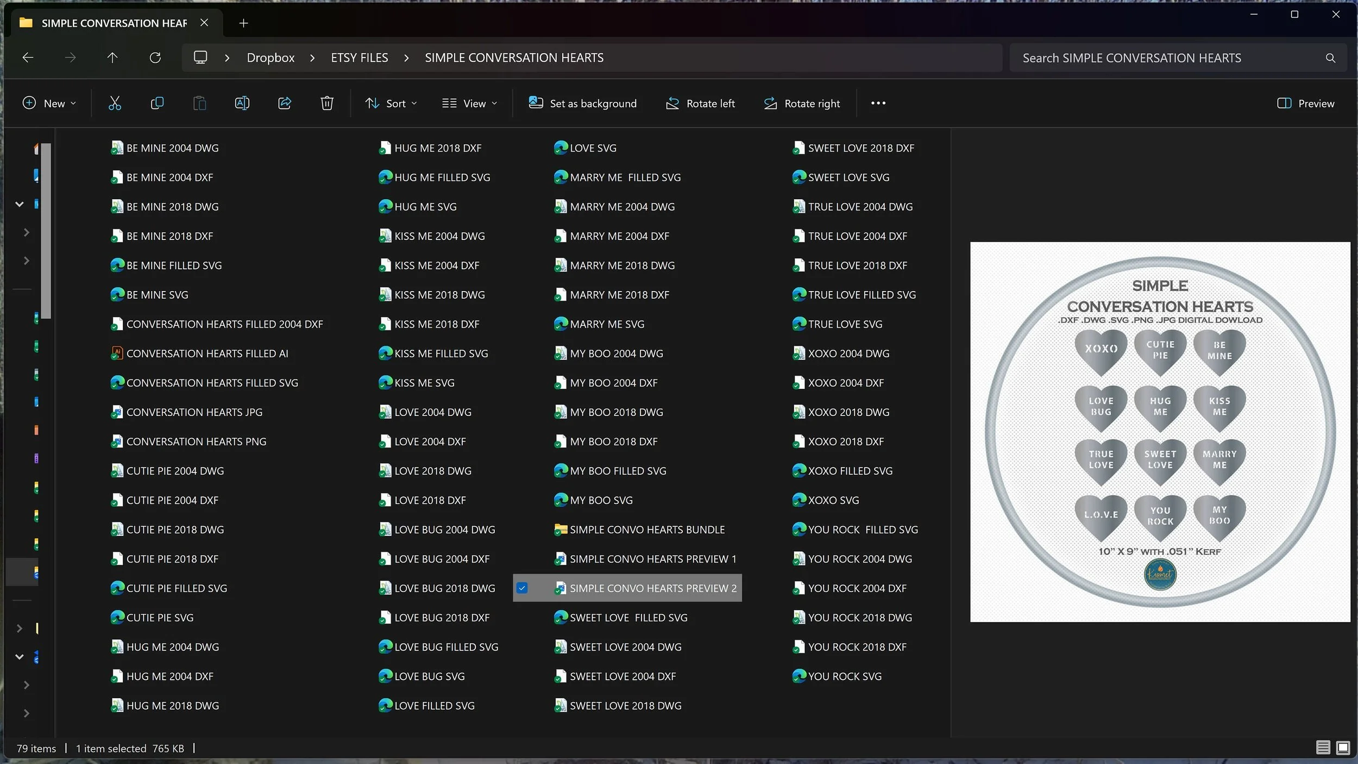Go forward with the right arrow
Viewport: 1358px width, 764px height.
70,58
